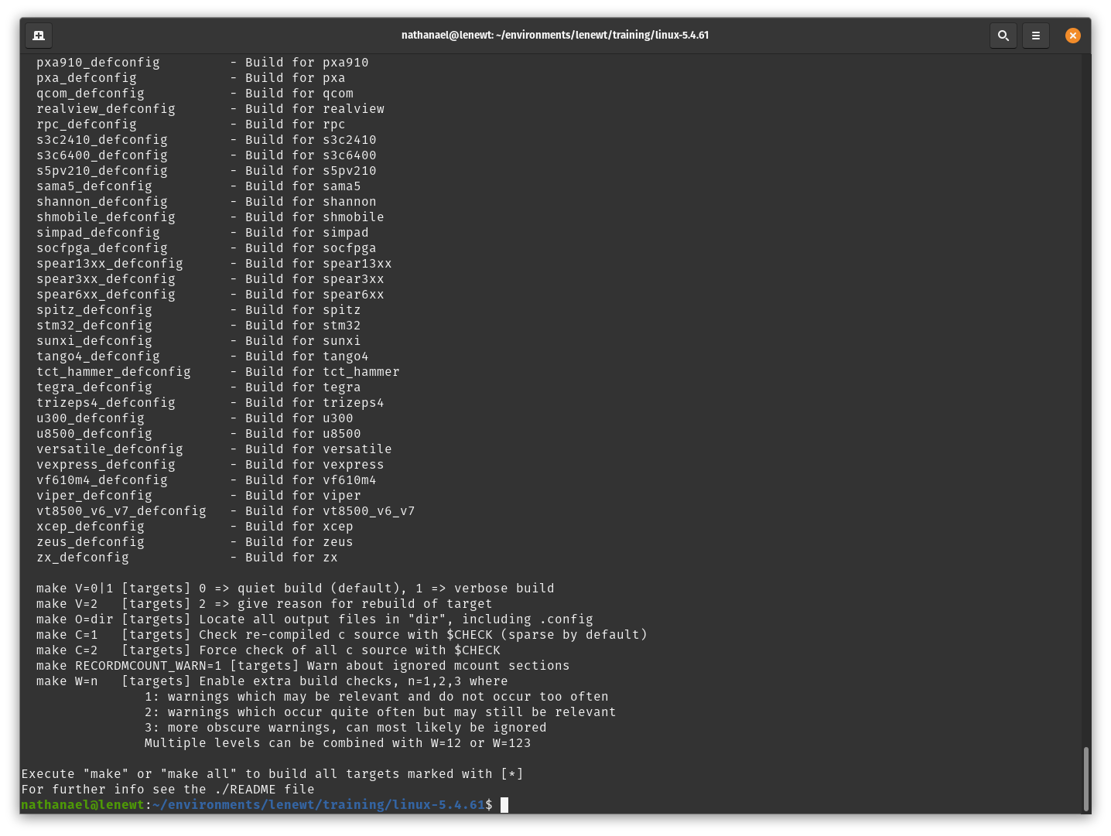
Task: Click the window title path text
Action: [555, 36]
